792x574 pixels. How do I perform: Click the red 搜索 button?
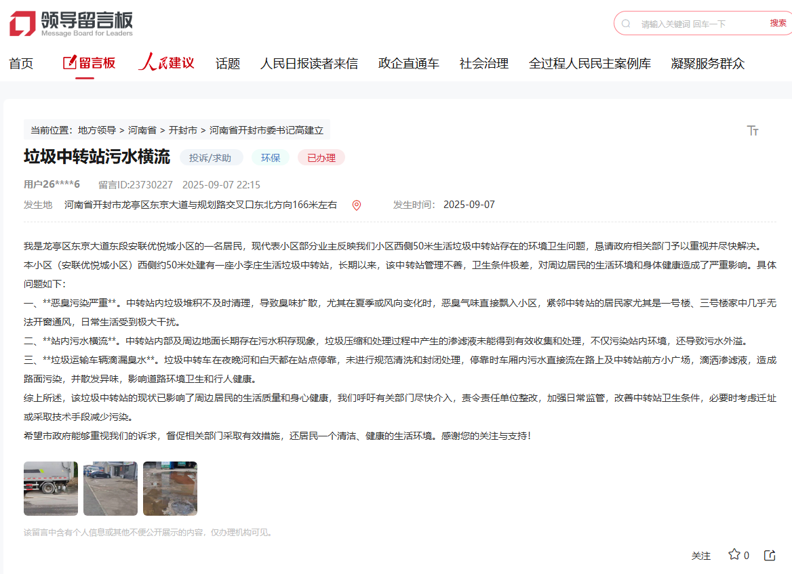pyautogui.click(x=778, y=23)
